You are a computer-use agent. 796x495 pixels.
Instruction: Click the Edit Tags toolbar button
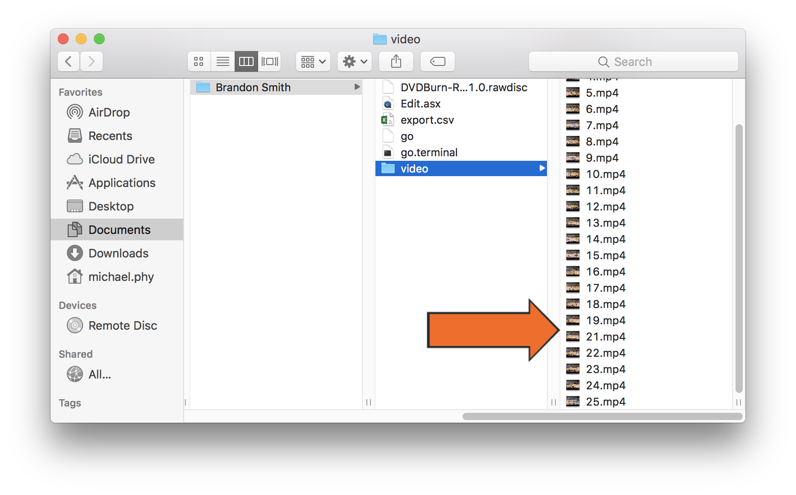point(437,61)
